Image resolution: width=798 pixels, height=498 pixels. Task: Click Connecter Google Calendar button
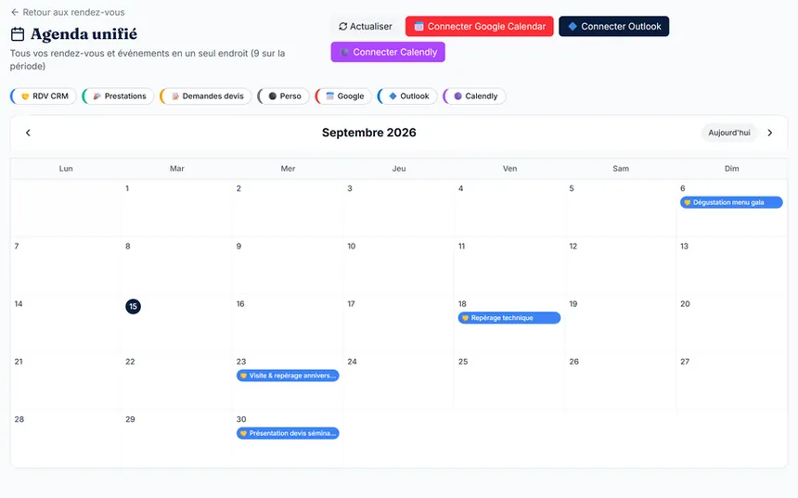tap(480, 27)
